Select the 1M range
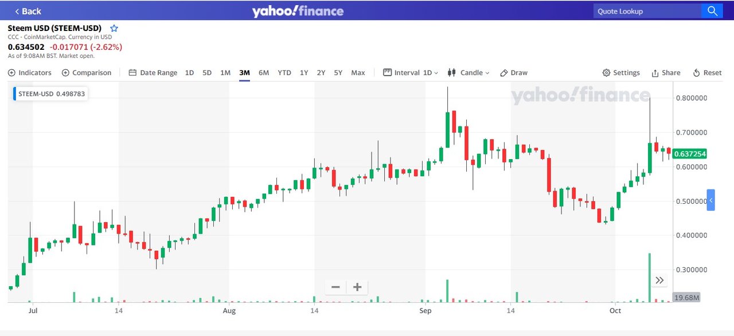Image resolution: width=734 pixels, height=336 pixels. tap(225, 73)
